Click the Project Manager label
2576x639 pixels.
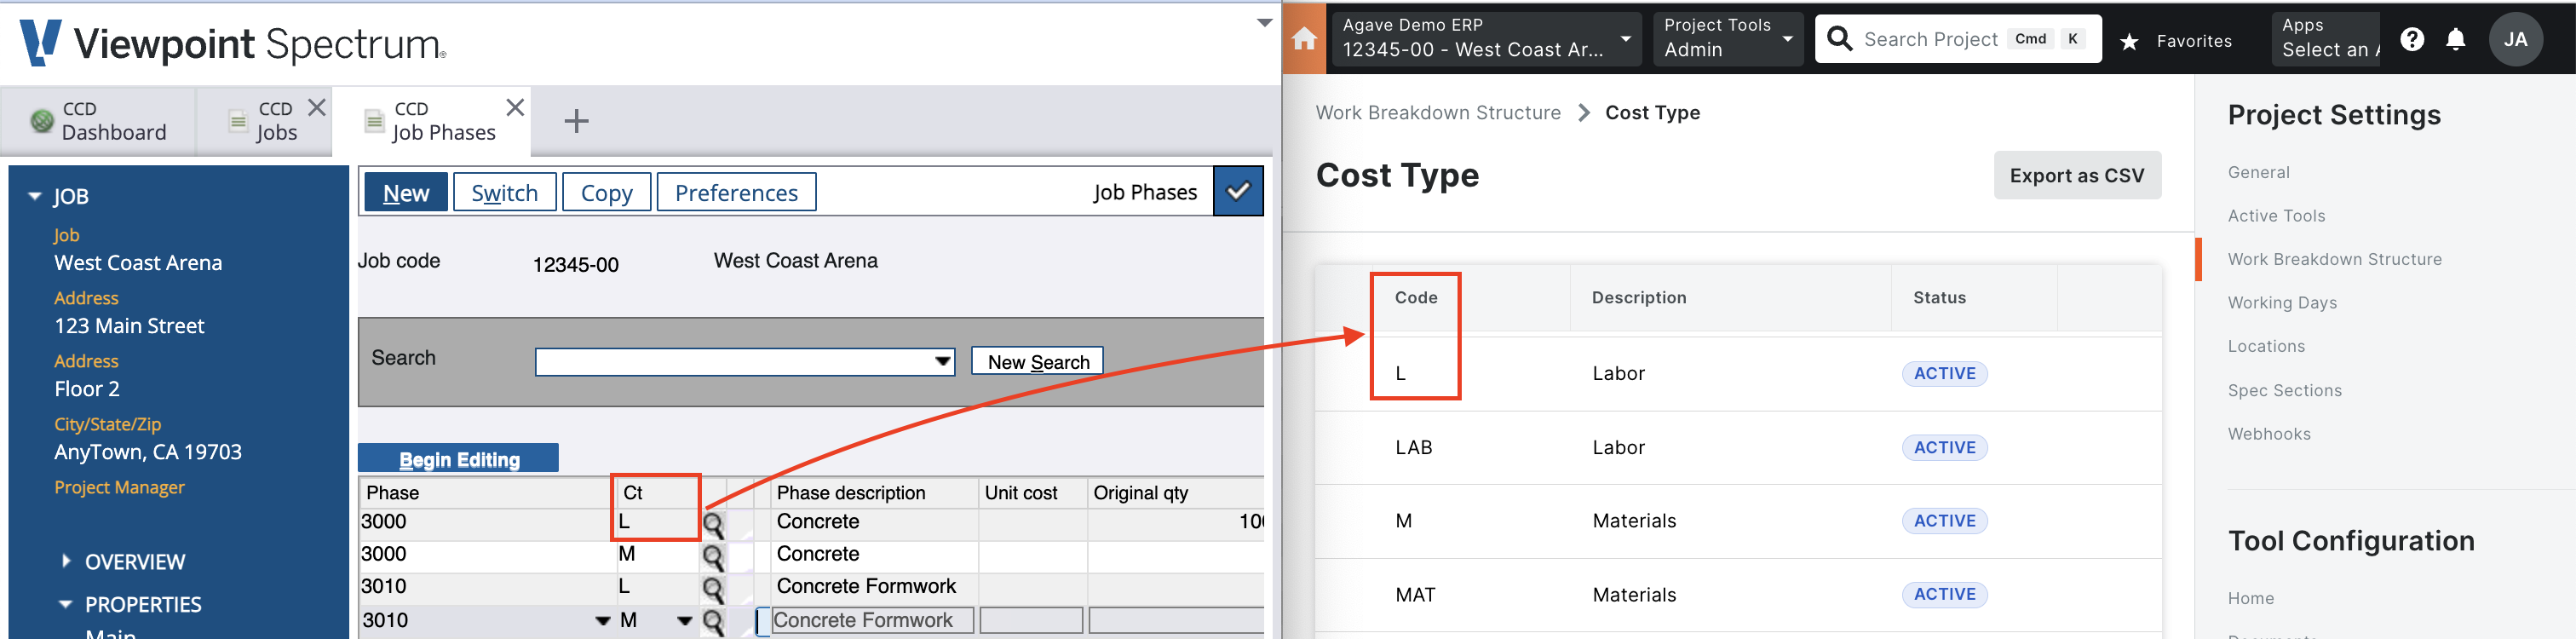point(119,487)
